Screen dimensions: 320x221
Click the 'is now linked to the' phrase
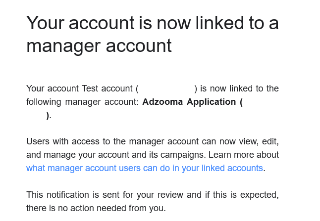tap(239, 88)
